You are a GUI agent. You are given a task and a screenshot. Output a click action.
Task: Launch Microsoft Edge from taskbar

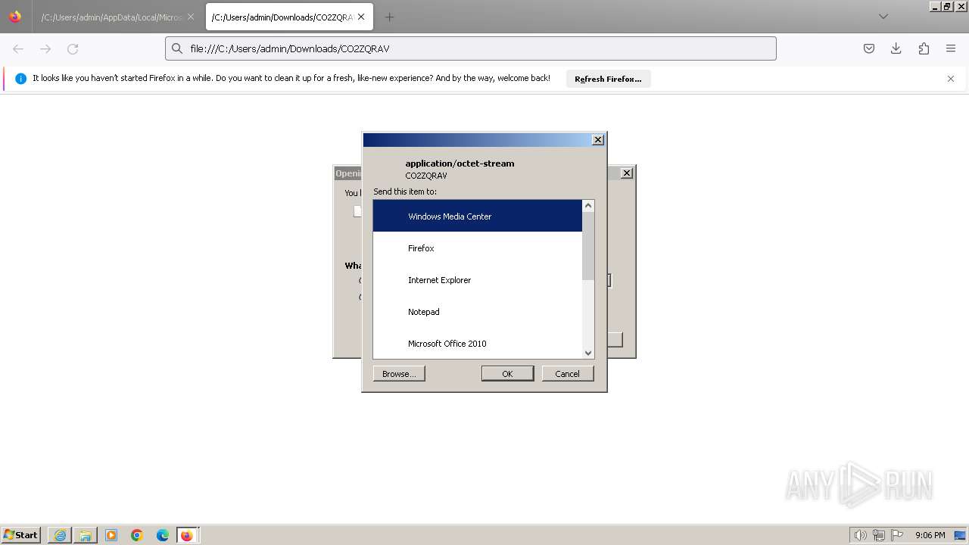[163, 535]
